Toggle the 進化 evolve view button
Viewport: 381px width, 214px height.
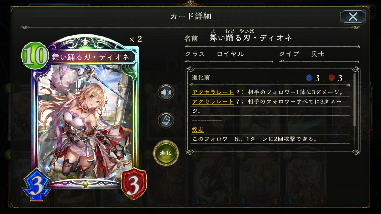(166, 152)
